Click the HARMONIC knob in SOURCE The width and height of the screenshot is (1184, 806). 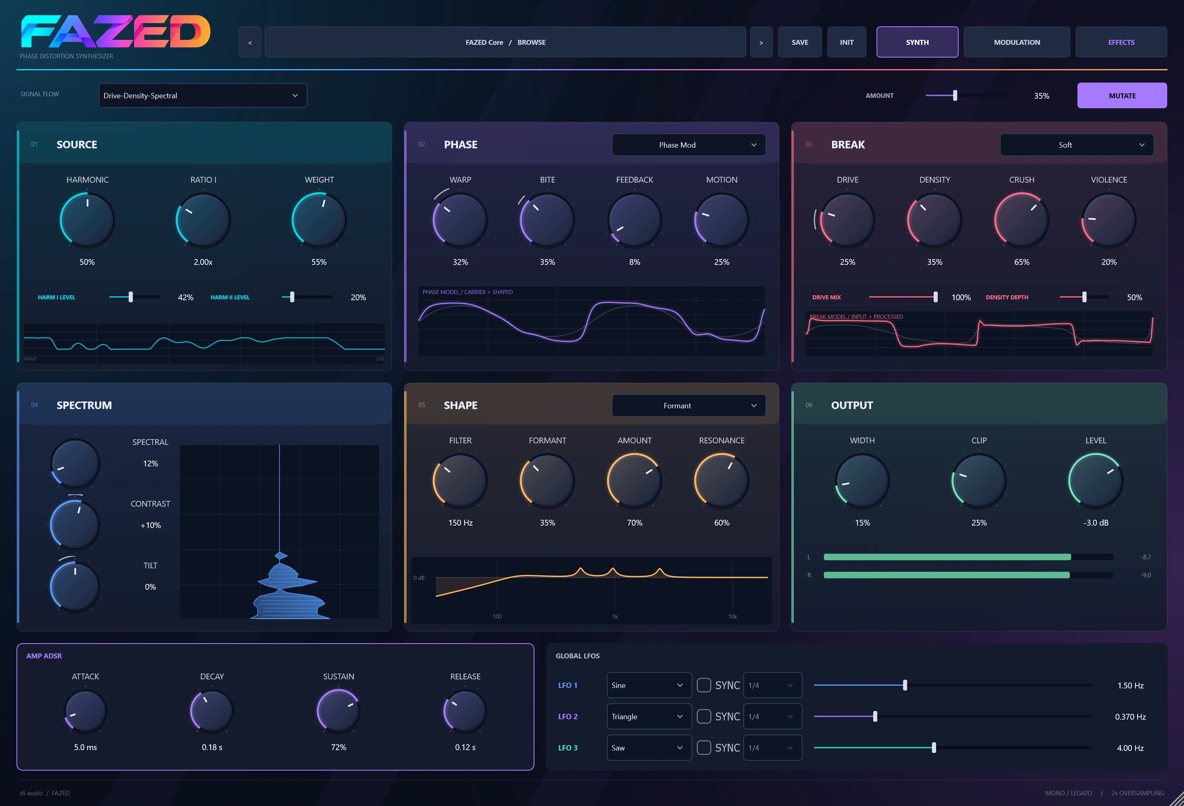[x=87, y=220]
